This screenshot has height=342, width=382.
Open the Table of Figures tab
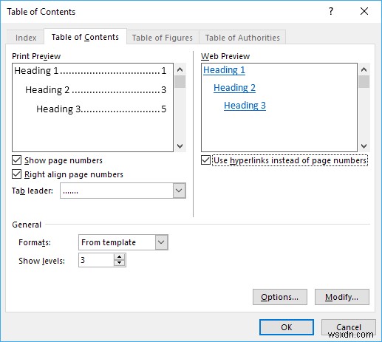click(163, 38)
